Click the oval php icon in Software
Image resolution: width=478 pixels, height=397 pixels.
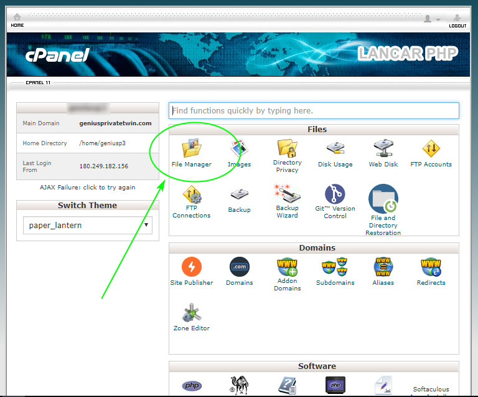[192, 386]
